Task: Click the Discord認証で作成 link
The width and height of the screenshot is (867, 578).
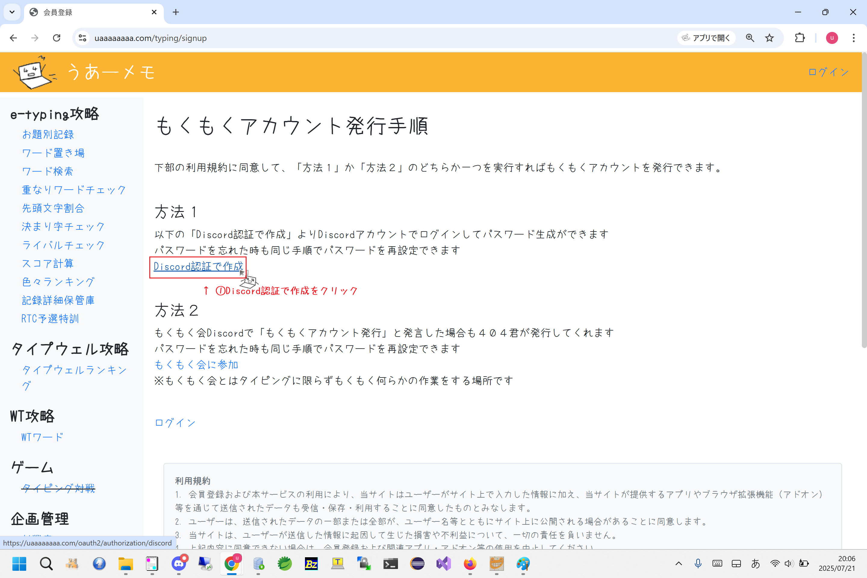Action: (198, 266)
